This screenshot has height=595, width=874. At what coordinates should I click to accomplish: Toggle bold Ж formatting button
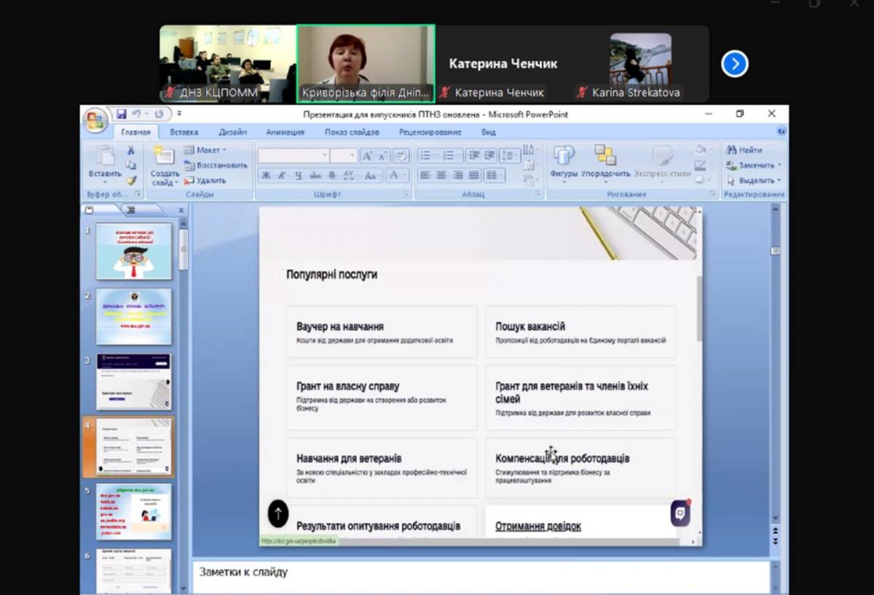(266, 176)
